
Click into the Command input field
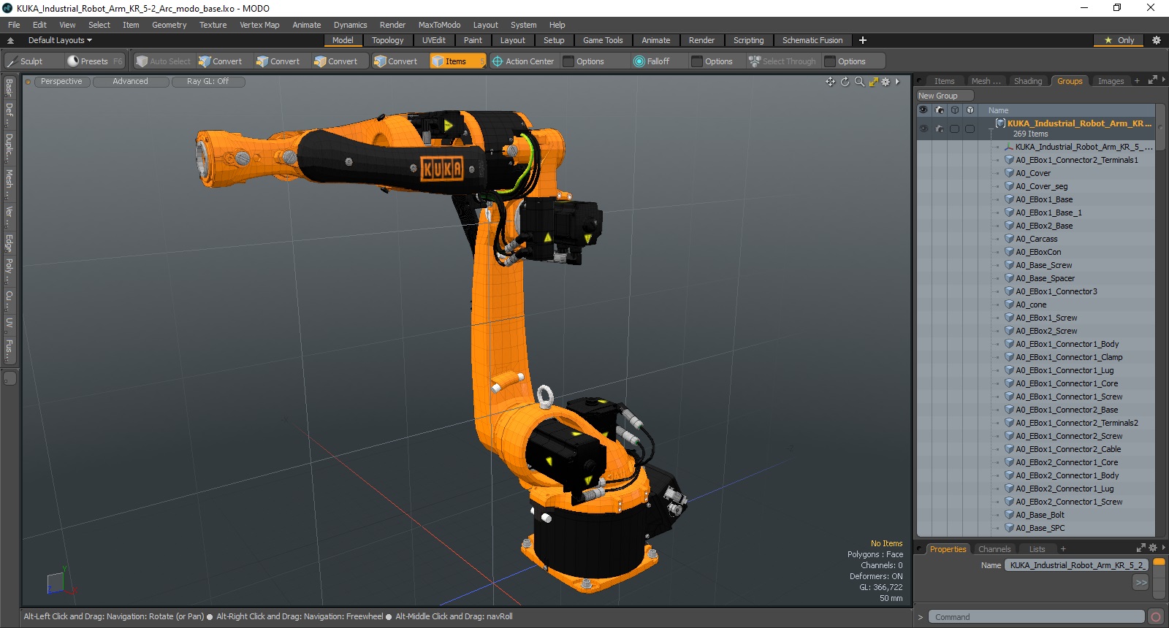[1036, 617]
